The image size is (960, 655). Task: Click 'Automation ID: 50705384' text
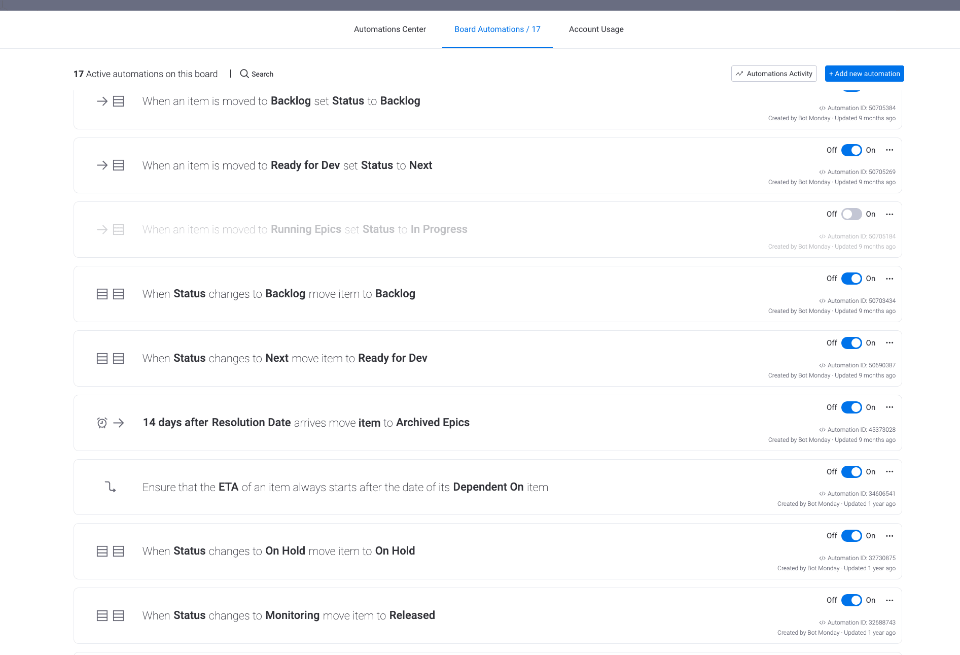pos(861,108)
